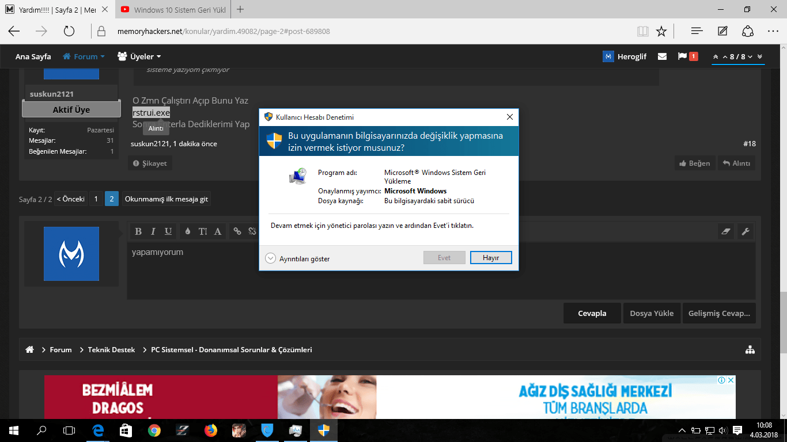The width and height of the screenshot is (787, 442).
Task: Click the Bold formatting icon in the editor
Action: (138, 231)
